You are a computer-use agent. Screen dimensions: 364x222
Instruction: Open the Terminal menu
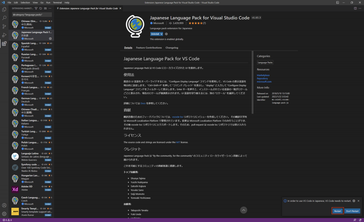pyautogui.click(x=57, y=2)
